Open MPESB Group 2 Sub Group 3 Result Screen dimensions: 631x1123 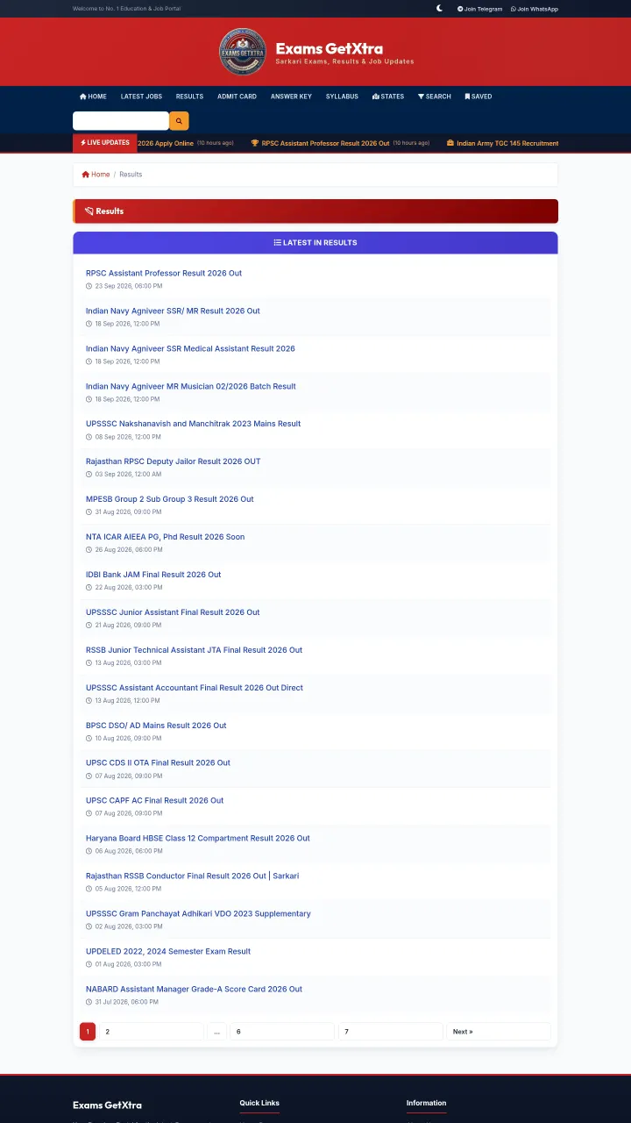coord(170,499)
